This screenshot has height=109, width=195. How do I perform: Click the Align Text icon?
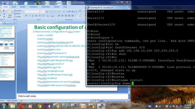pyautogui.click(x=80, y=13)
